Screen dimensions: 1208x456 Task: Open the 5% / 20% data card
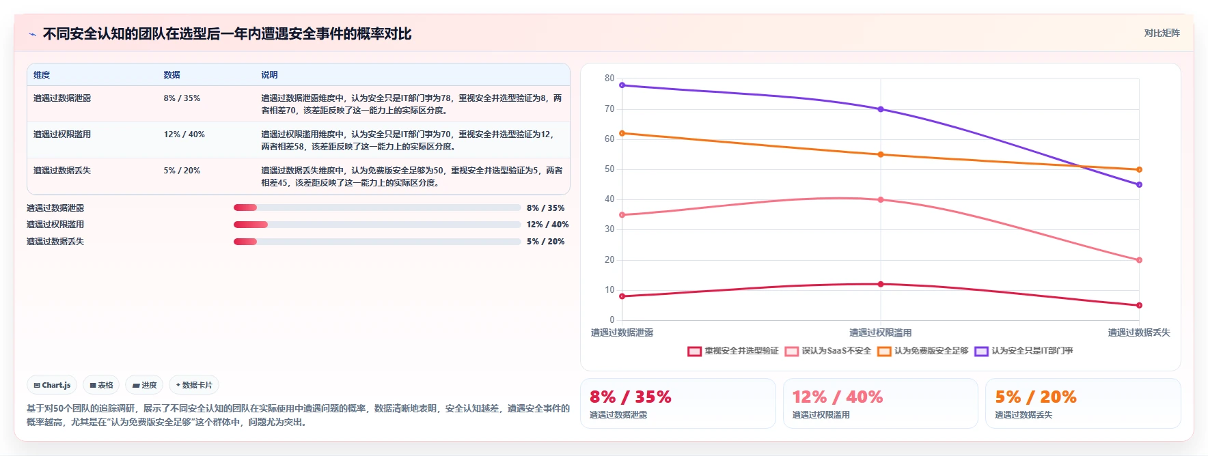click(x=1083, y=403)
